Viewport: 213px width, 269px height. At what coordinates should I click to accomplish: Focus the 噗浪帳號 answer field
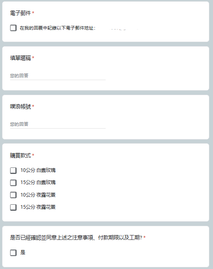pos(58,124)
